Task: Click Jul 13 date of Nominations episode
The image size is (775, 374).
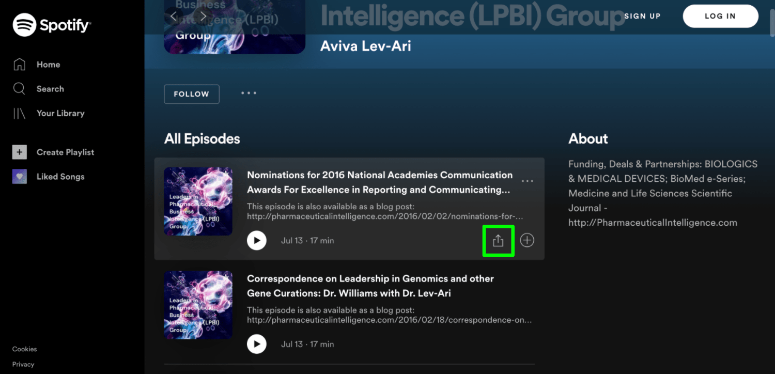Action: pyautogui.click(x=292, y=241)
